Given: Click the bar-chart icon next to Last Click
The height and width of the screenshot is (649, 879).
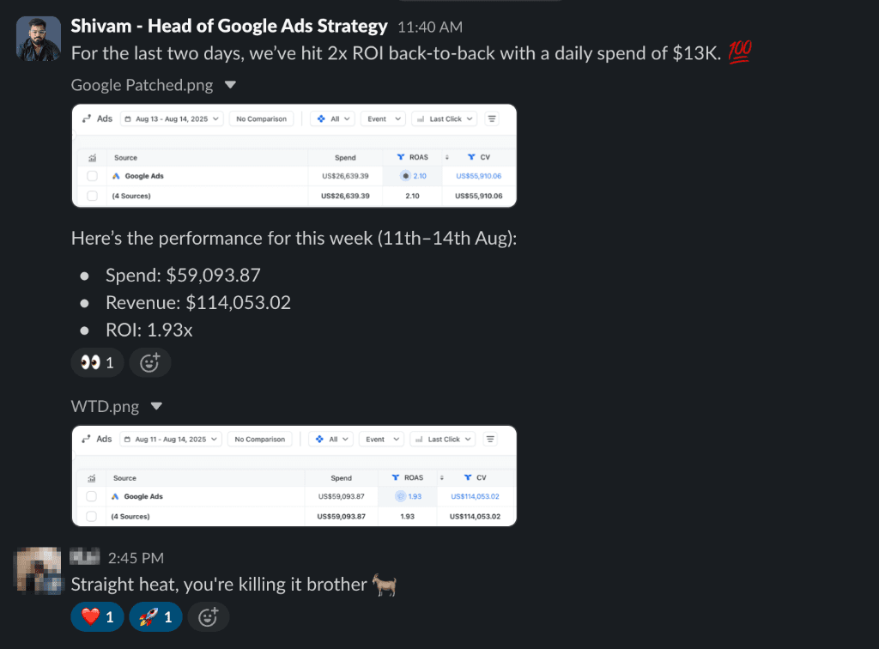Looking at the screenshot, I should tap(420, 118).
